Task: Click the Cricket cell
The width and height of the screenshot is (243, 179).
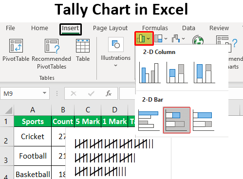Action: 33,137
